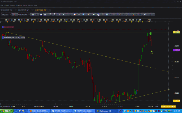This screenshot has height=113, width=182.
Task: Click the blue window layout icon
Action: 107,14
